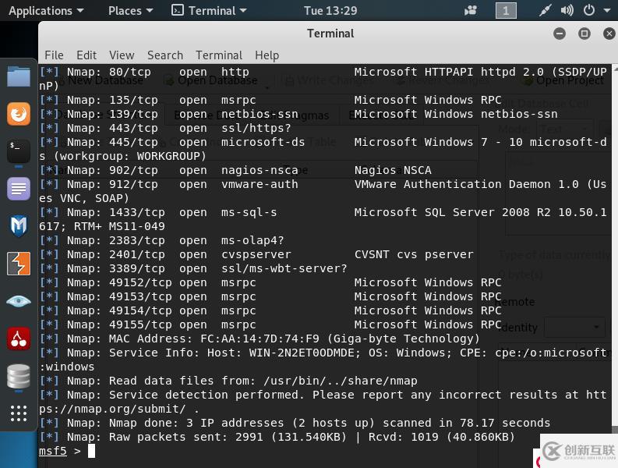Open the Terminal menu in the menu bar

click(x=219, y=55)
